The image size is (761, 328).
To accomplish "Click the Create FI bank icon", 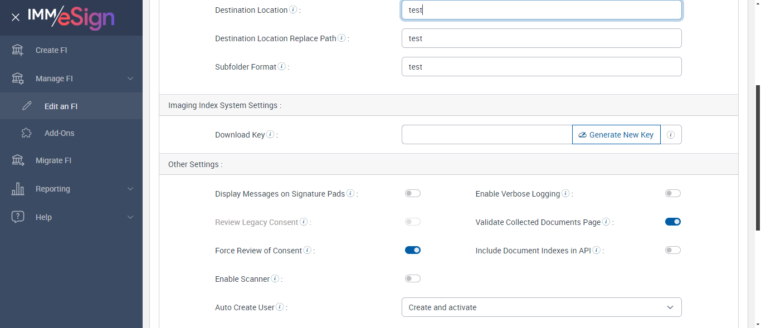I will (x=18, y=50).
